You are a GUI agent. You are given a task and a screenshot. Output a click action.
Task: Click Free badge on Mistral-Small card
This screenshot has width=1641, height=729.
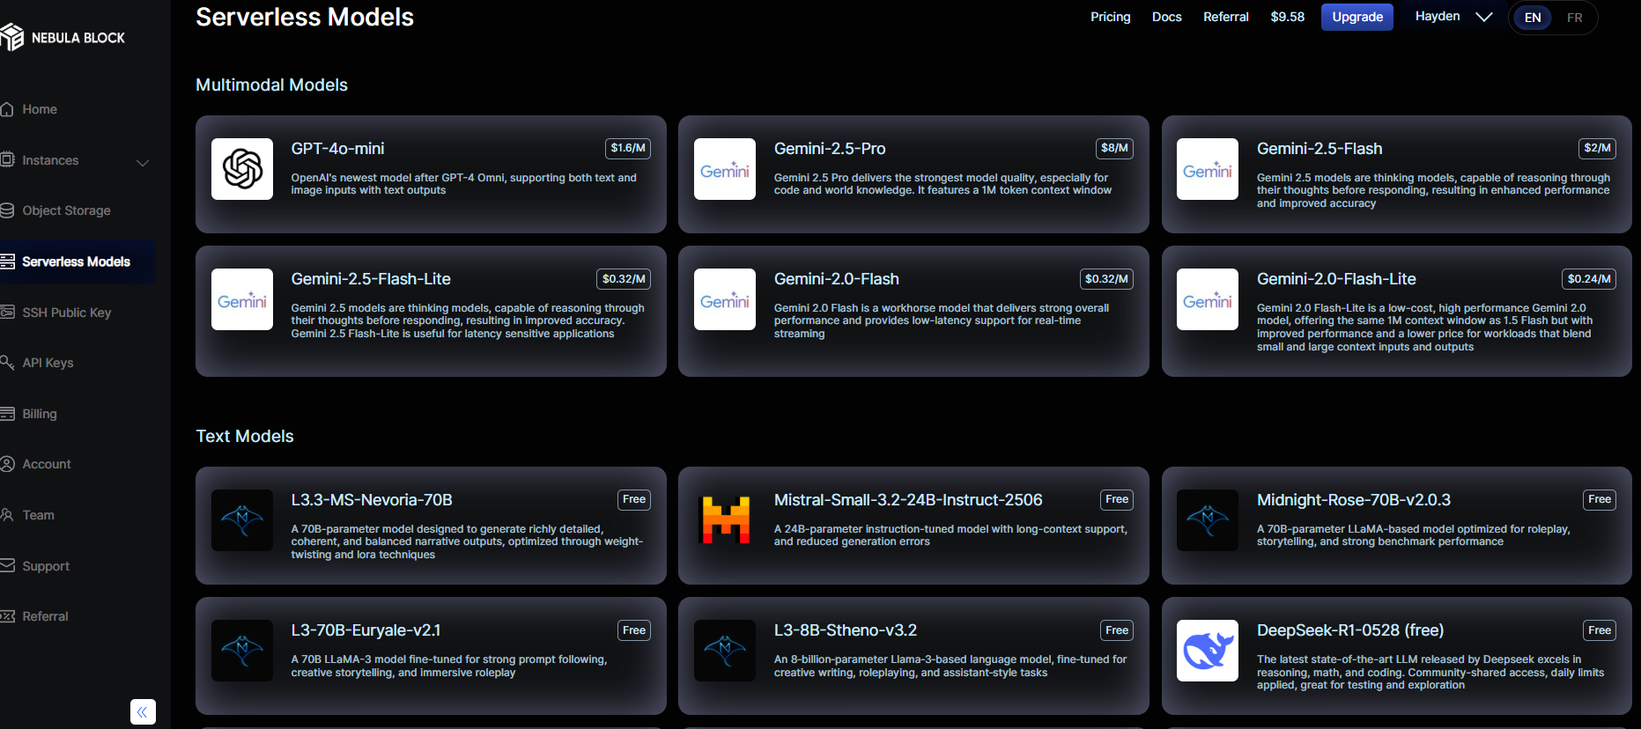[1117, 499]
